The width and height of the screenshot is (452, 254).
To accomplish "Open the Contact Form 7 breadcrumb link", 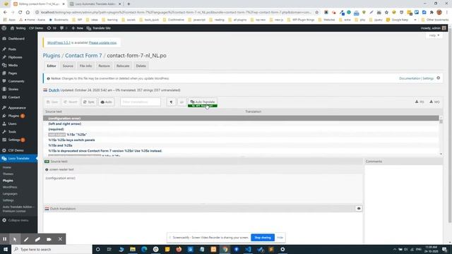I will pos(83,56).
